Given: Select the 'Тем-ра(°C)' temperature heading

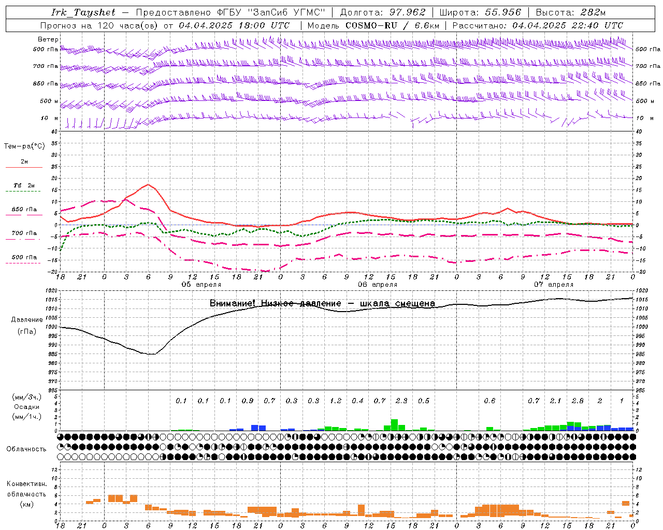Looking at the screenshot, I should pos(24,146).
